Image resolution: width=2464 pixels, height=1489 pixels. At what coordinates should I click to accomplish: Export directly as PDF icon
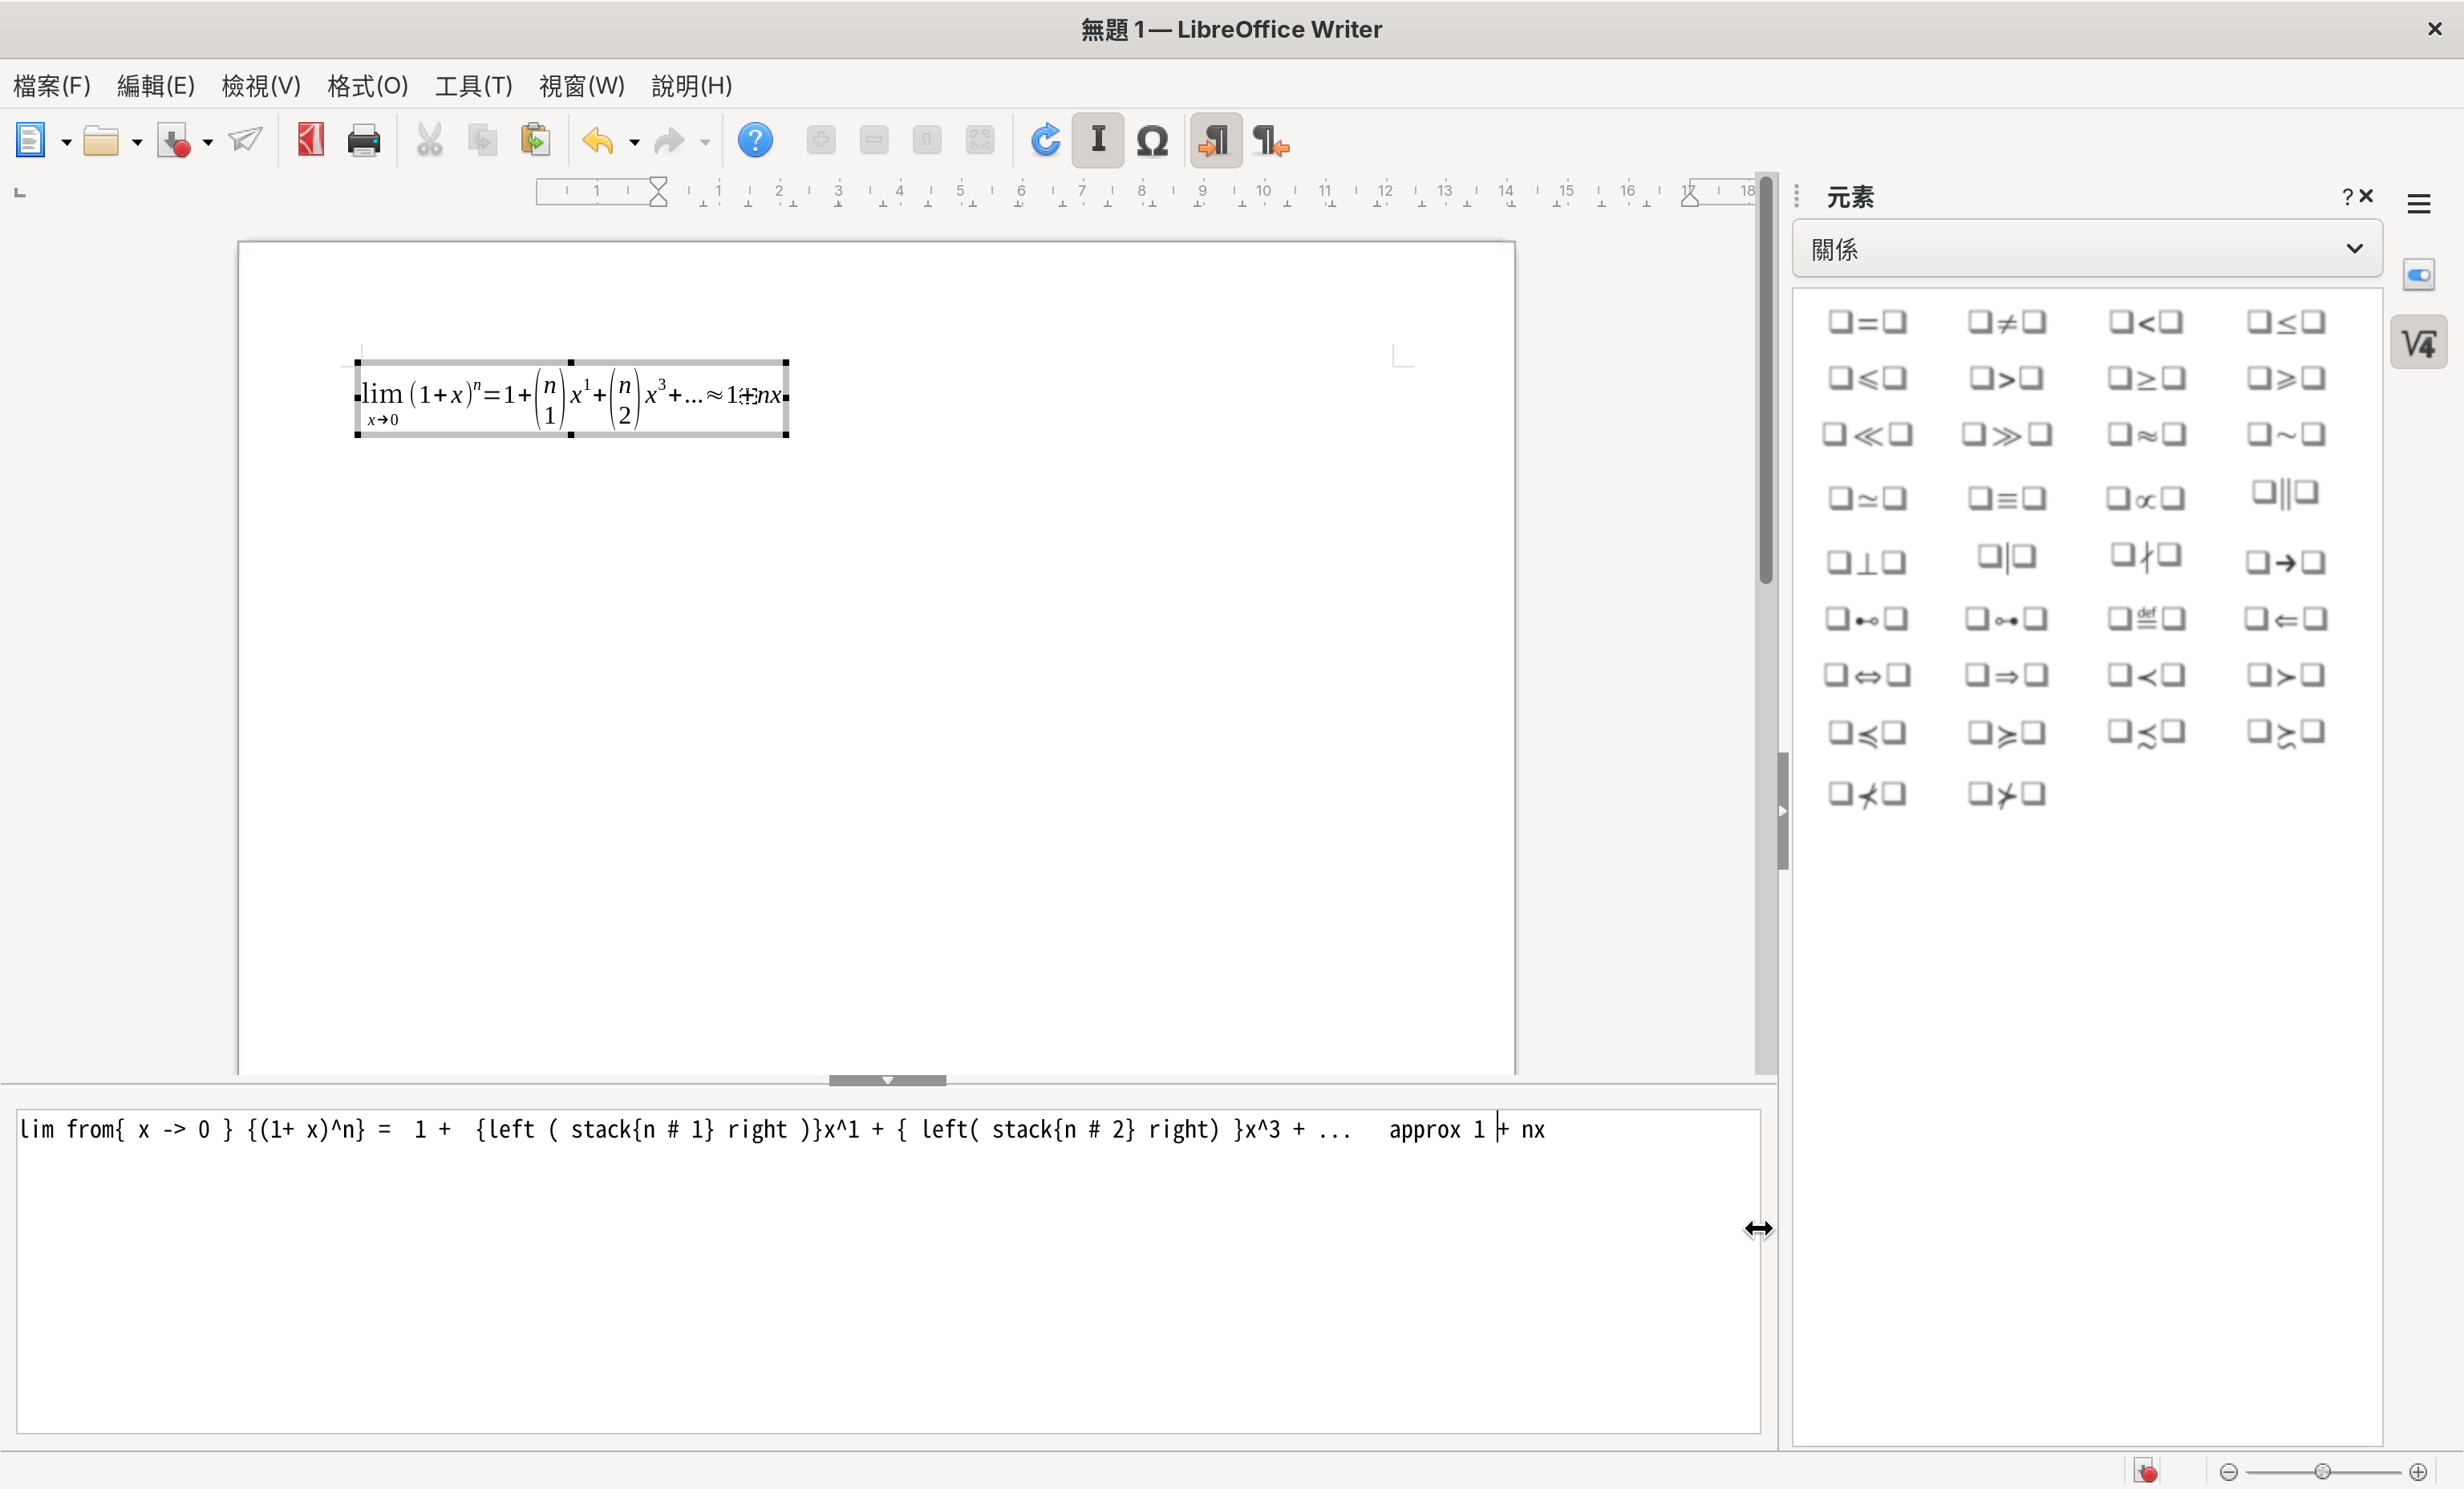tap(310, 141)
